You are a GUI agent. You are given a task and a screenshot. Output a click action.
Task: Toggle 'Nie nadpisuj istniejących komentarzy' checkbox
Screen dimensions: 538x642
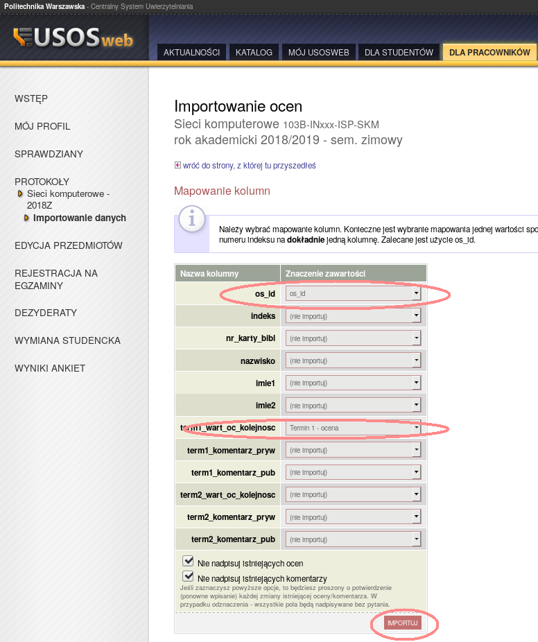188,576
